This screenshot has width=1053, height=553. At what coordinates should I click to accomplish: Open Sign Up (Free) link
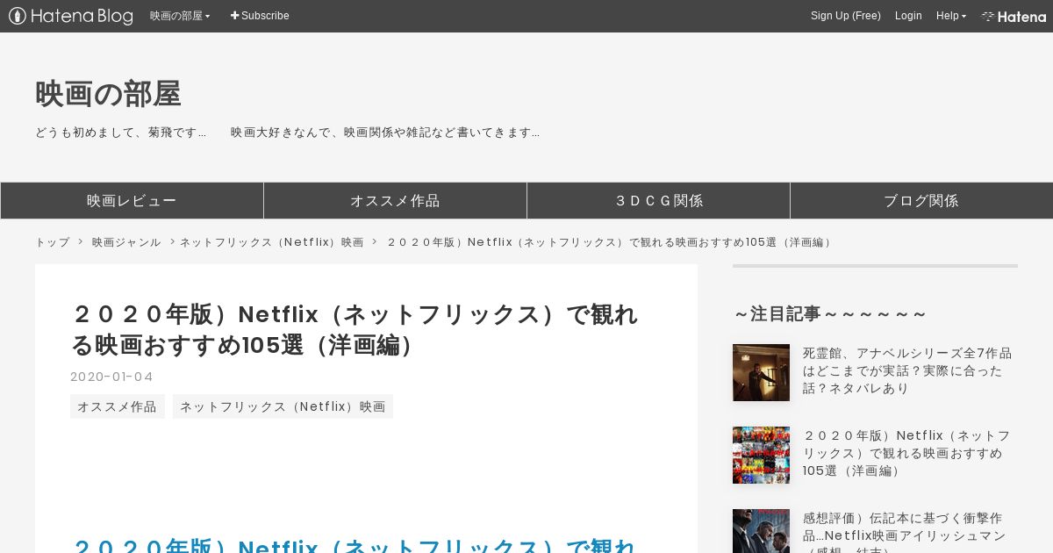[846, 16]
